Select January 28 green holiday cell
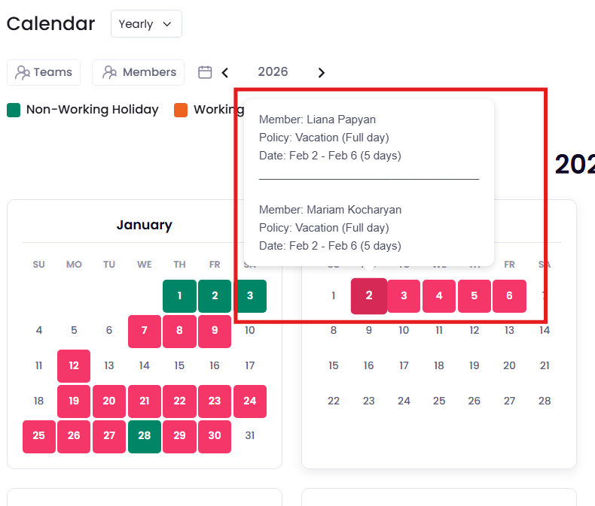Viewport: 595px width, 506px height. click(x=145, y=437)
